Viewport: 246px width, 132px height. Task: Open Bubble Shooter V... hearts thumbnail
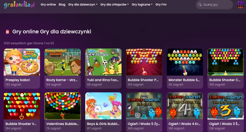pyautogui.click(x=22, y=106)
